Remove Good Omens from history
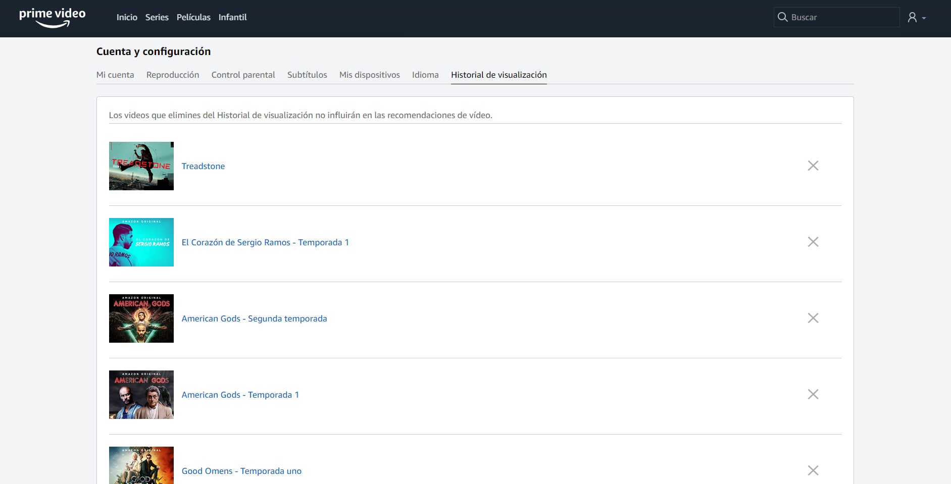 point(813,470)
